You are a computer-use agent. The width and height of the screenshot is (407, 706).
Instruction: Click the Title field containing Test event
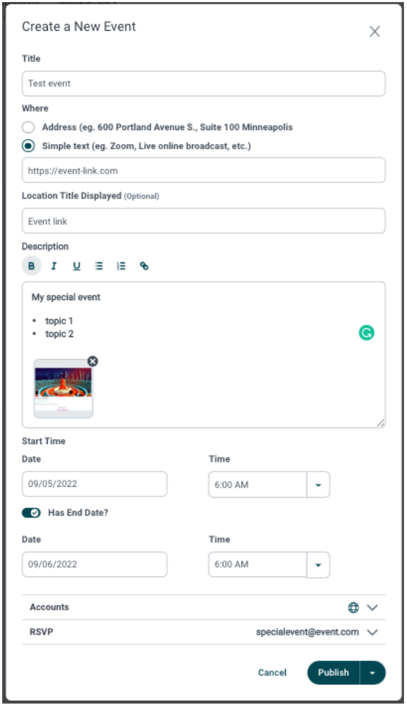pyautogui.click(x=203, y=83)
